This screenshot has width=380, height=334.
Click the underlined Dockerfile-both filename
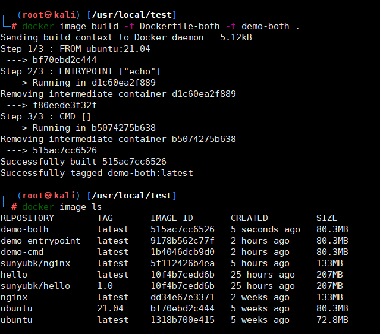pyautogui.click(x=180, y=26)
